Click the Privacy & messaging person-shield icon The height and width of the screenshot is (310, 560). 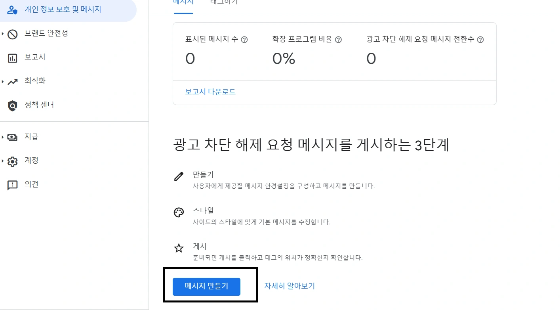(13, 10)
